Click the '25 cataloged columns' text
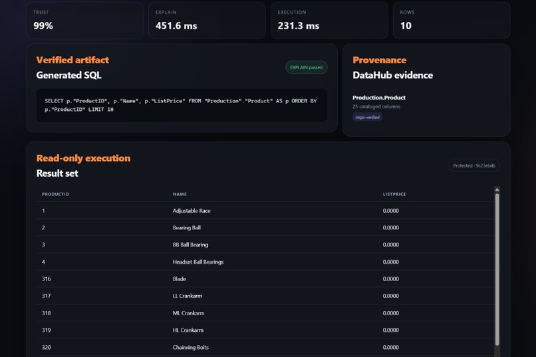Screen dimensions: 536x357 click(376, 106)
